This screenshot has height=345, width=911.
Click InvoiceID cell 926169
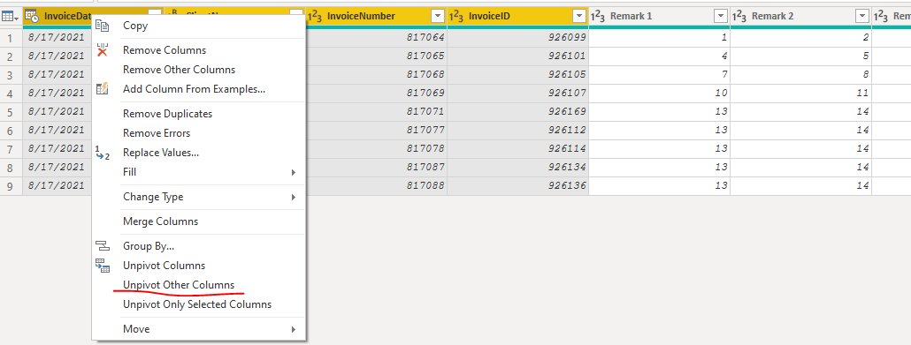(x=517, y=112)
